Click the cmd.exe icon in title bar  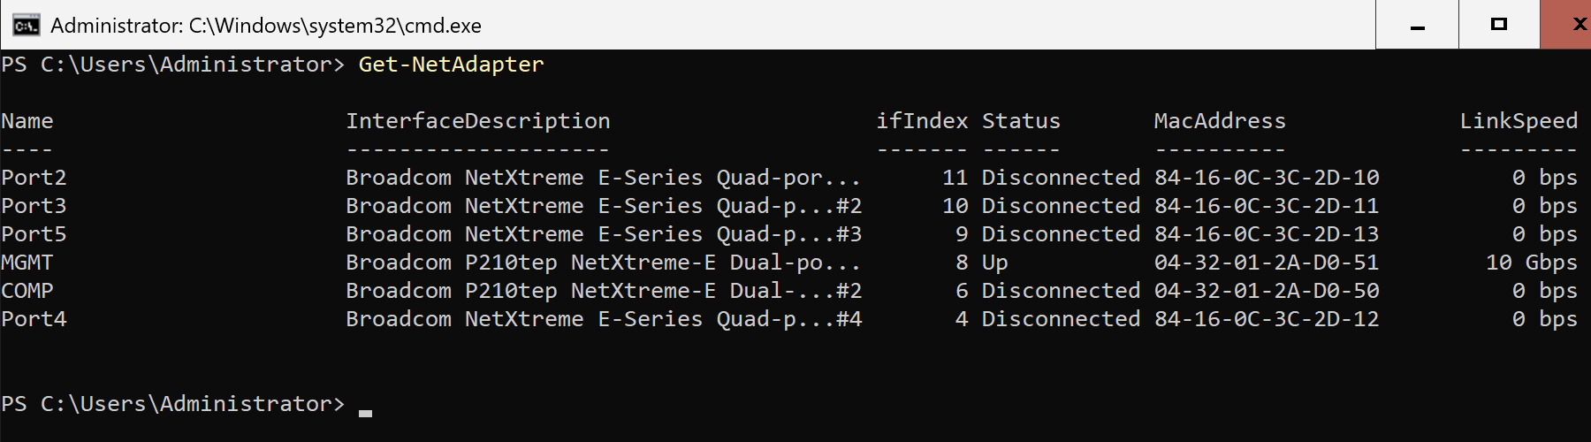pyautogui.click(x=26, y=25)
